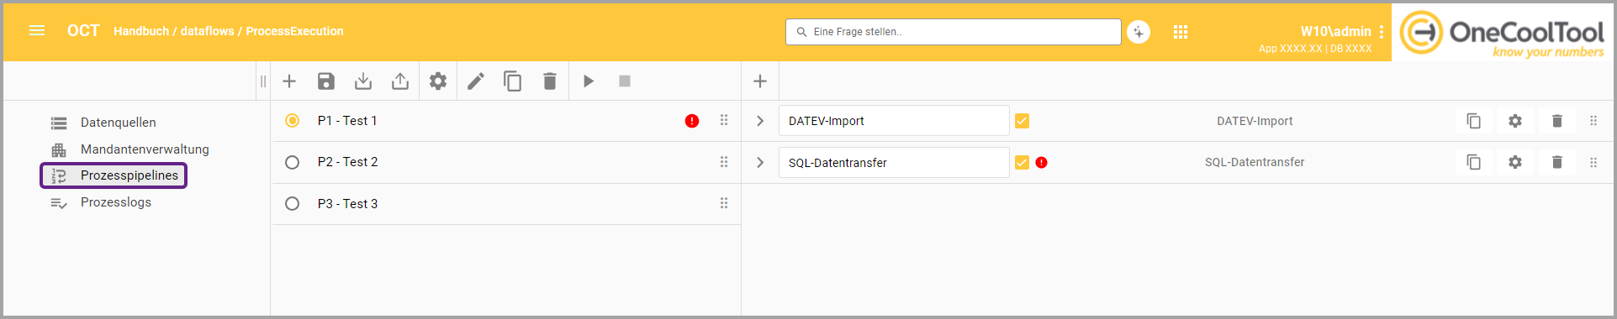Click the AI sparkle assistant button

[1139, 32]
